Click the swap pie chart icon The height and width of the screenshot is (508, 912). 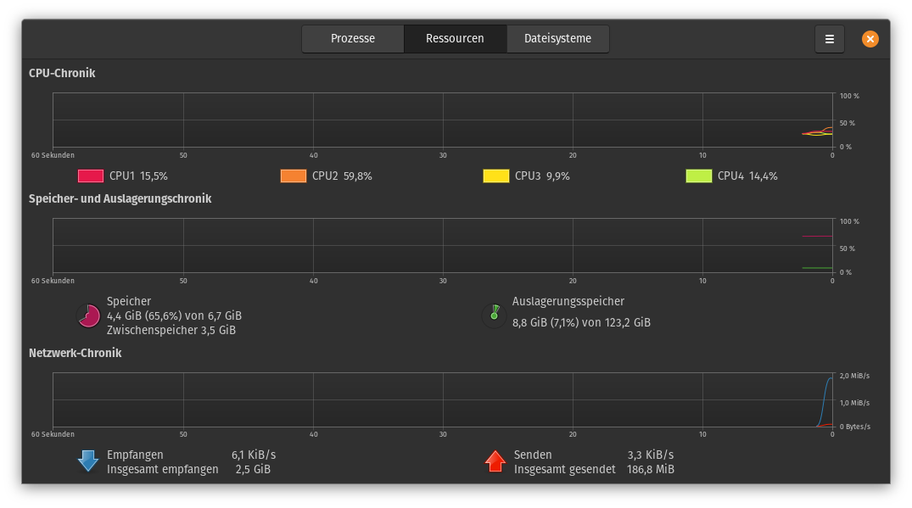494,315
